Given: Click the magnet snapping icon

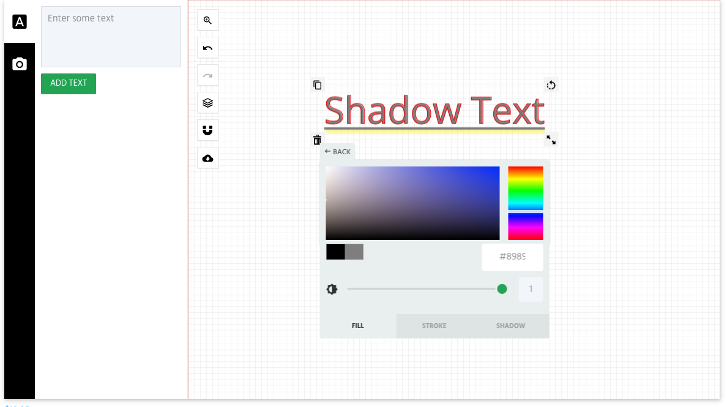Looking at the screenshot, I should point(207,130).
